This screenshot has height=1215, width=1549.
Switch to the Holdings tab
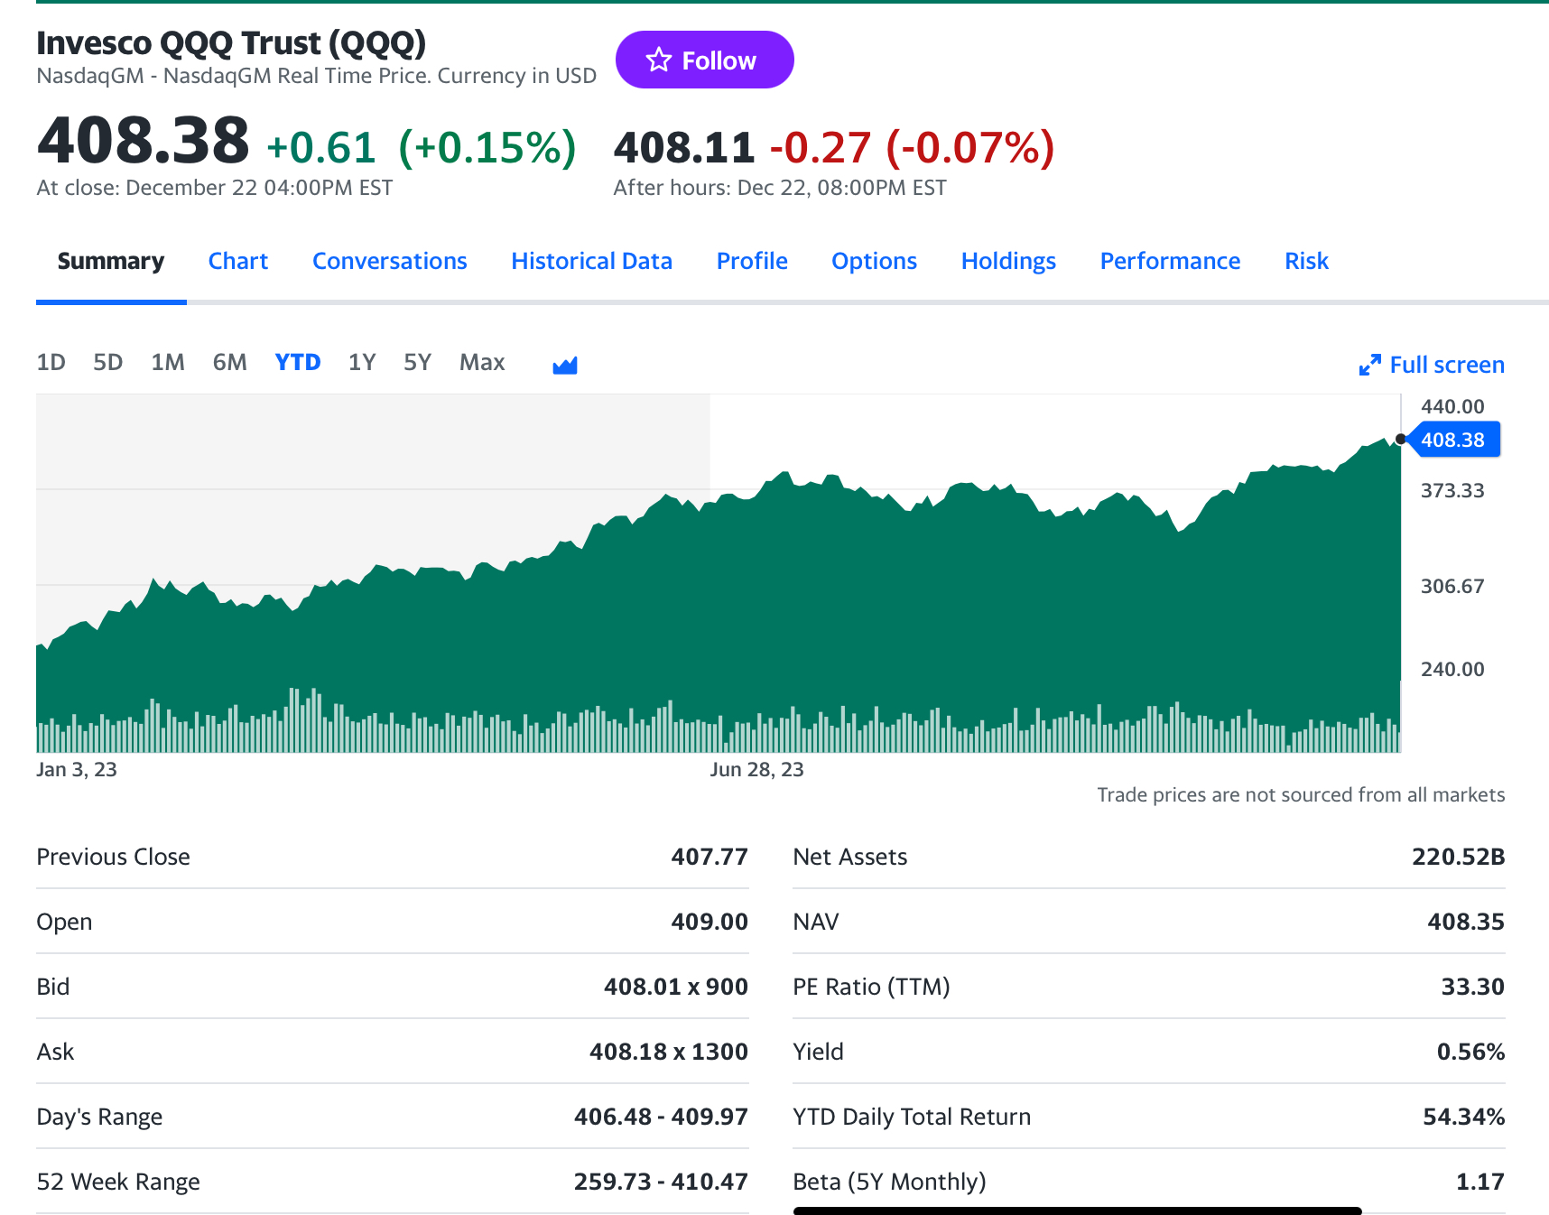point(1008,261)
